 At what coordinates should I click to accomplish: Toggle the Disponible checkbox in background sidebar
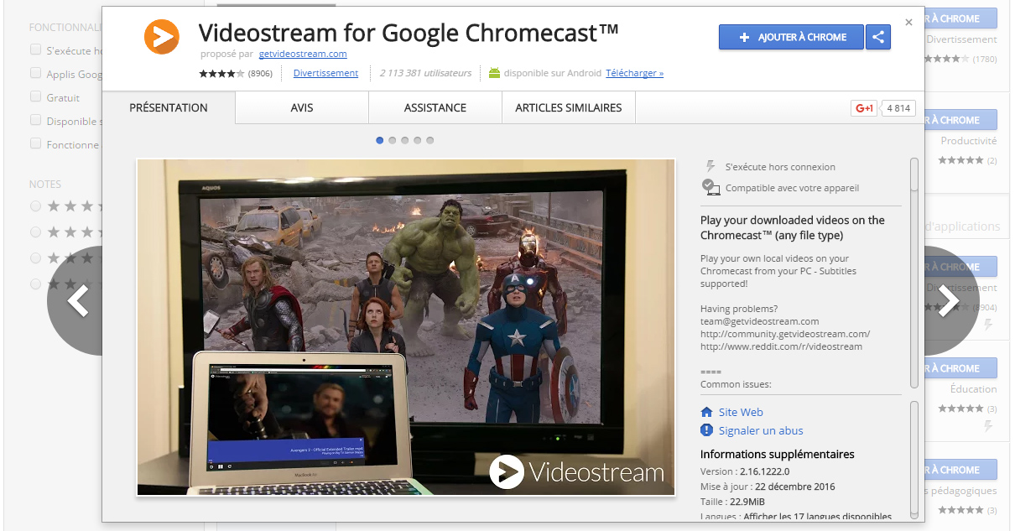coord(35,120)
